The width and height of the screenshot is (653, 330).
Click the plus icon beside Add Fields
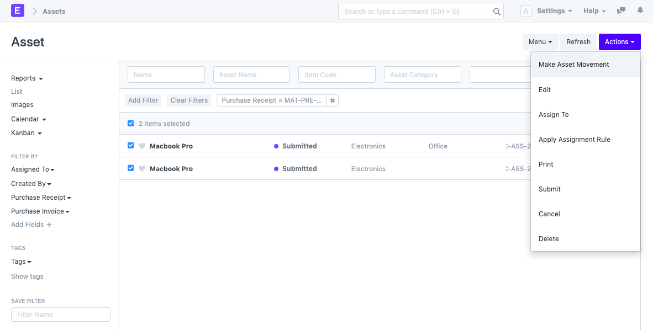click(49, 225)
